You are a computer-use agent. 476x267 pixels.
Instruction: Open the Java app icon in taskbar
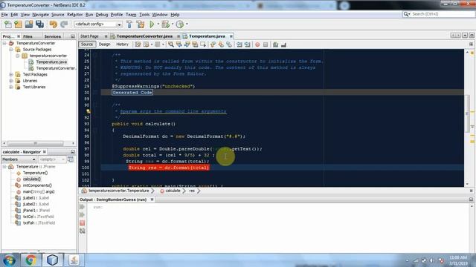pos(74,260)
